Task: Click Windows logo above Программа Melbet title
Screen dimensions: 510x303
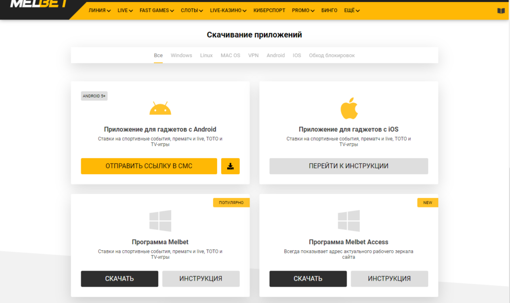Action: coord(160,221)
